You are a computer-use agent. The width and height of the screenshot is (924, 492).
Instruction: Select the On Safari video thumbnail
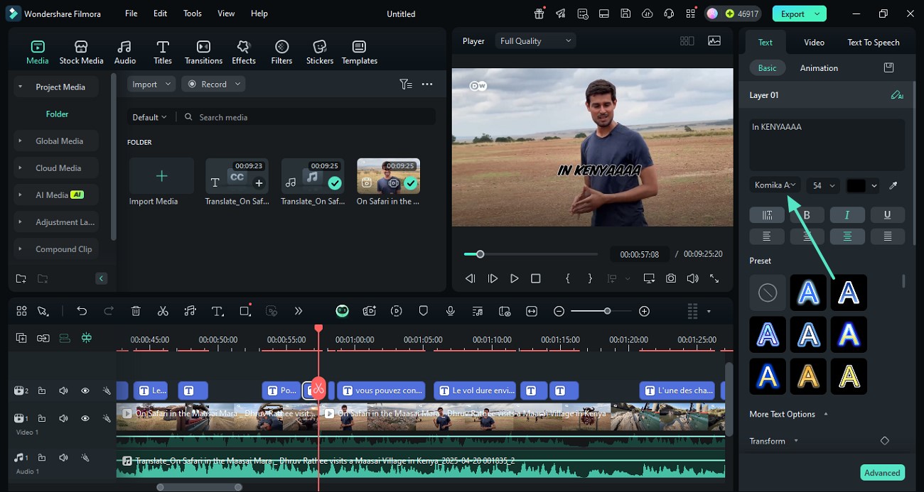pyautogui.click(x=388, y=176)
